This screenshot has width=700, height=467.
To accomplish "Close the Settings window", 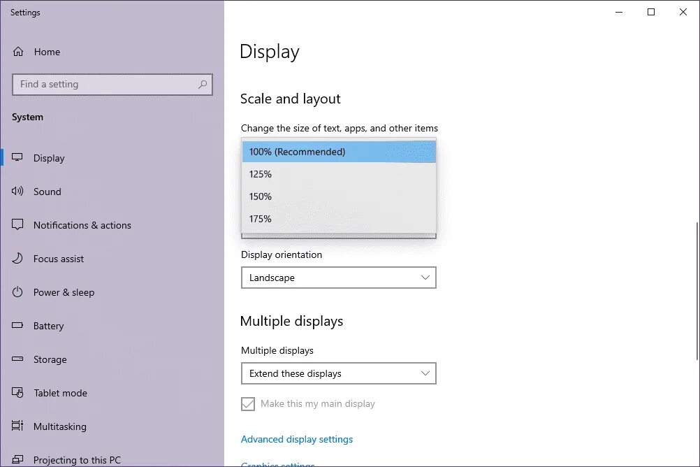I will [x=683, y=12].
